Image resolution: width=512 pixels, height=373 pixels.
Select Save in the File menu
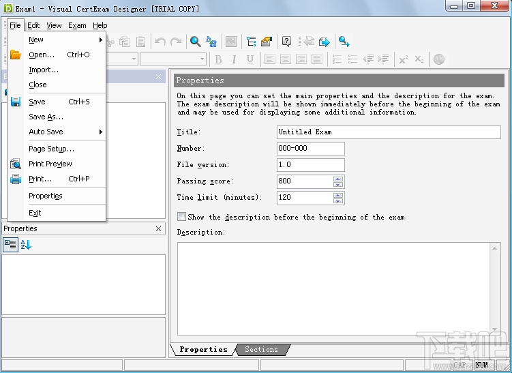[57, 102]
